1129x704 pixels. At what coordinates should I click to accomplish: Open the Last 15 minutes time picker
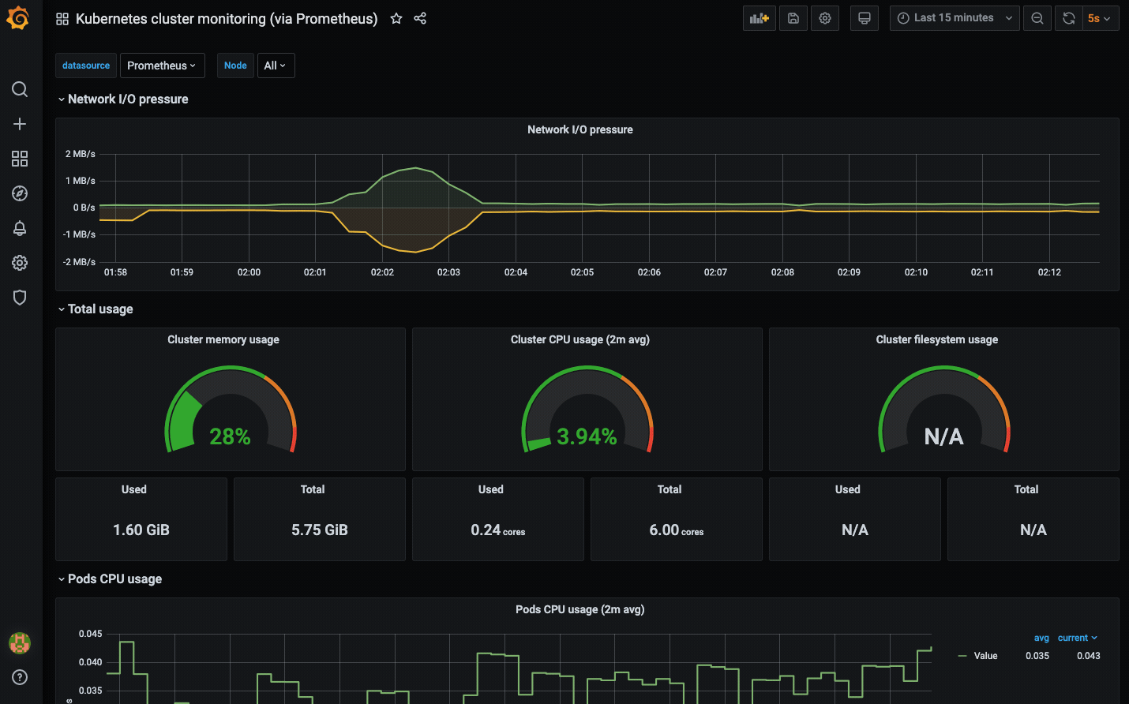click(954, 17)
